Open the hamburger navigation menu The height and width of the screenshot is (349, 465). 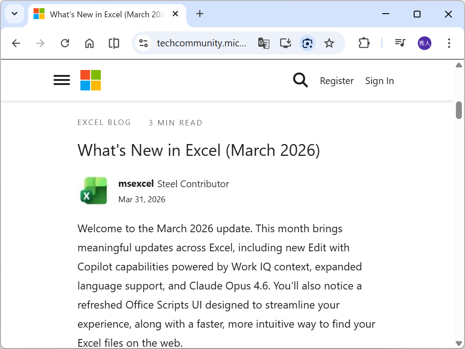pyautogui.click(x=61, y=80)
